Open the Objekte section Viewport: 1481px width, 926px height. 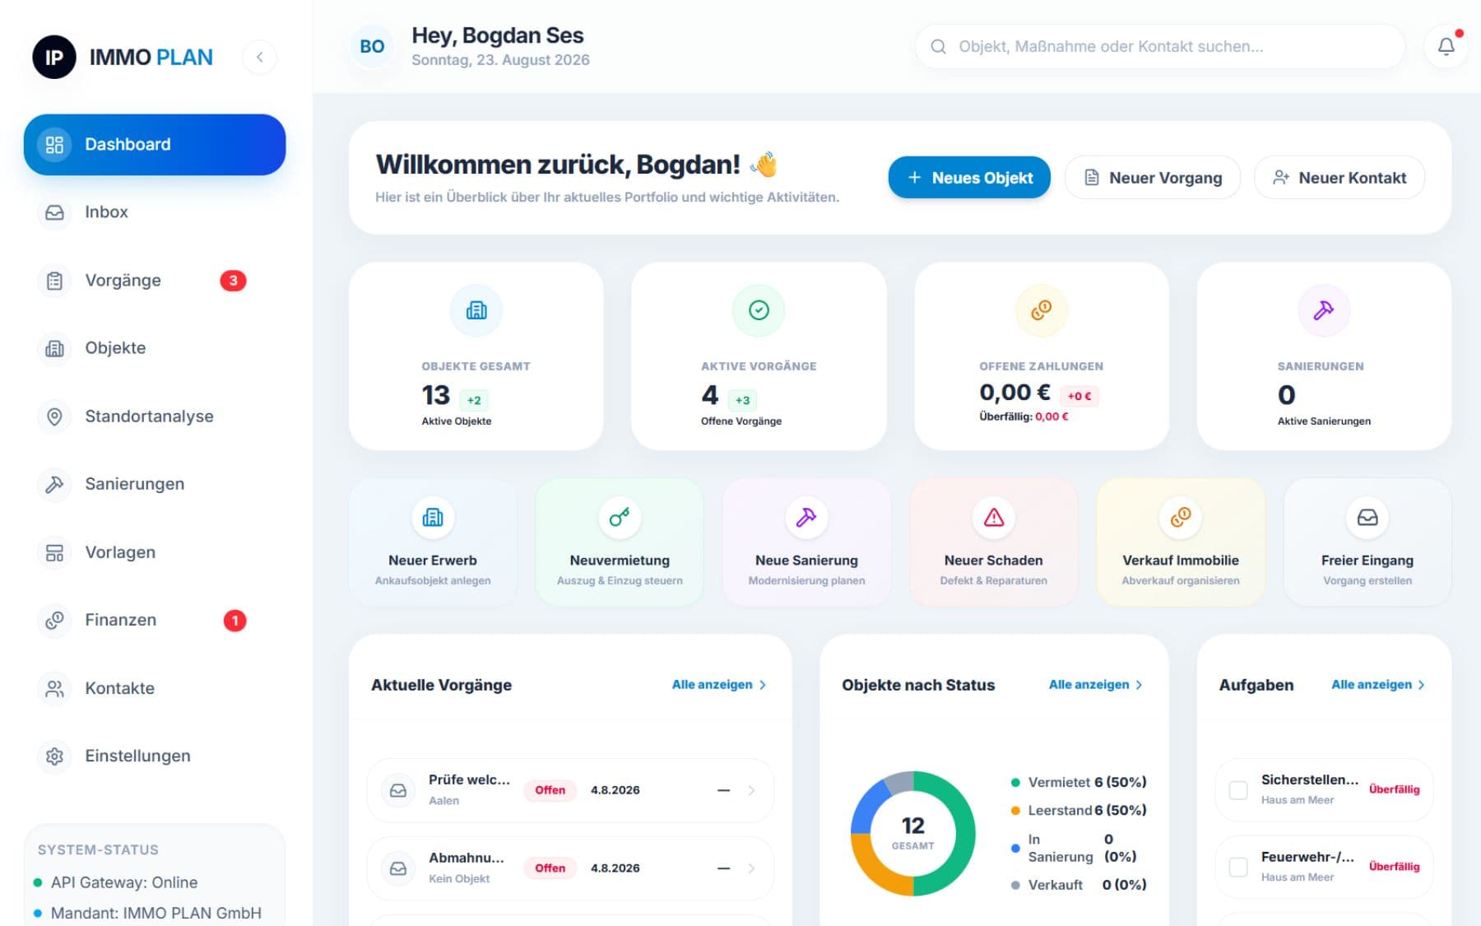pyautogui.click(x=155, y=348)
